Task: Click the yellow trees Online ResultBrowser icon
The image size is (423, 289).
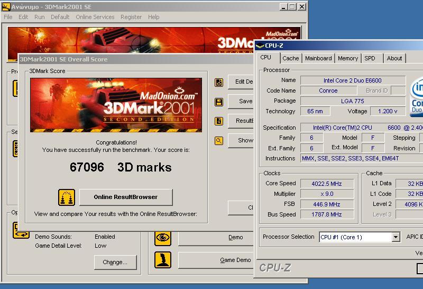Action: 67,197
